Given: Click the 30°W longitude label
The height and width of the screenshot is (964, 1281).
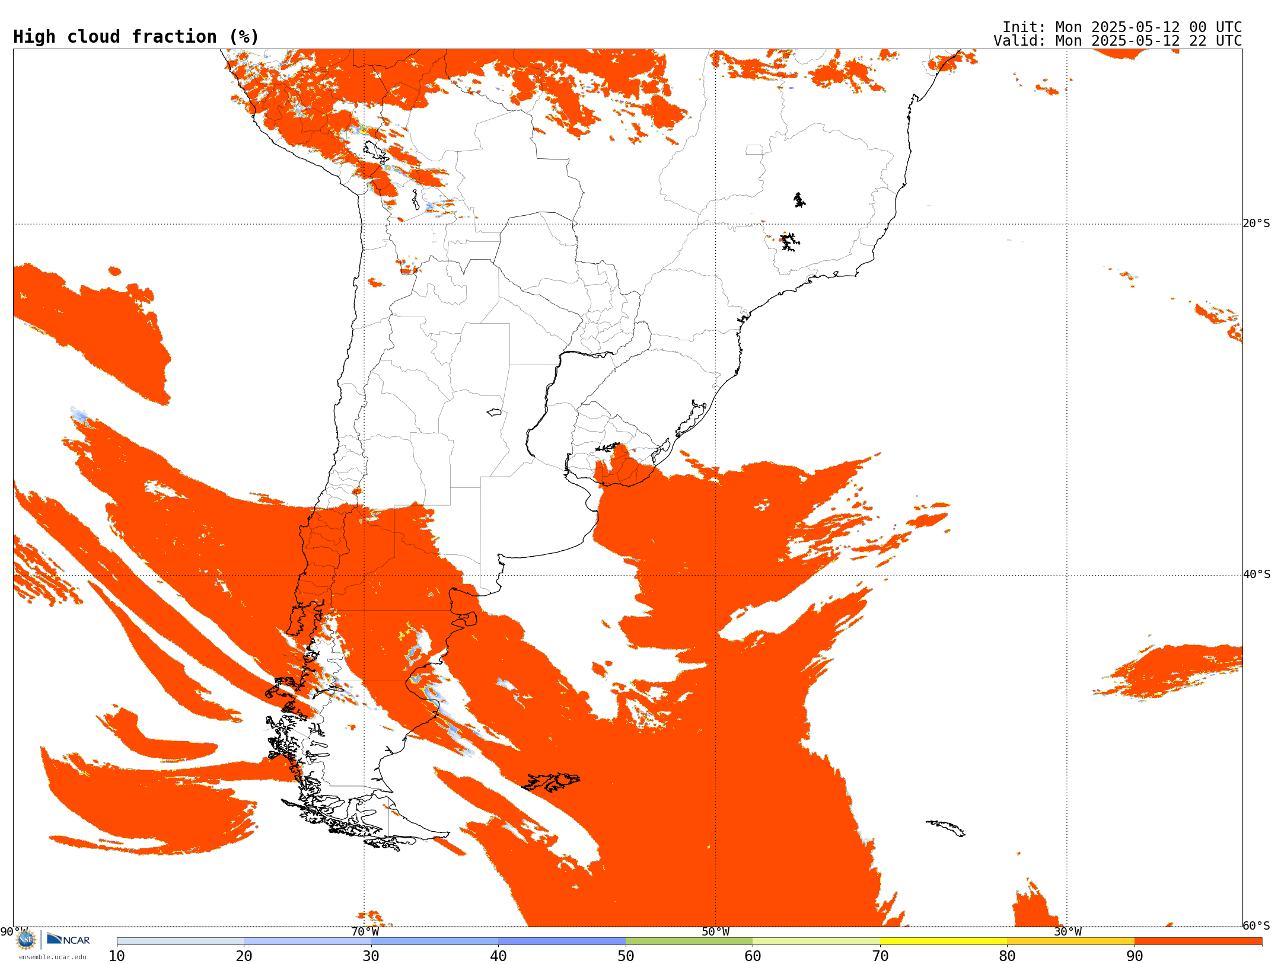Looking at the screenshot, I should click(1067, 932).
